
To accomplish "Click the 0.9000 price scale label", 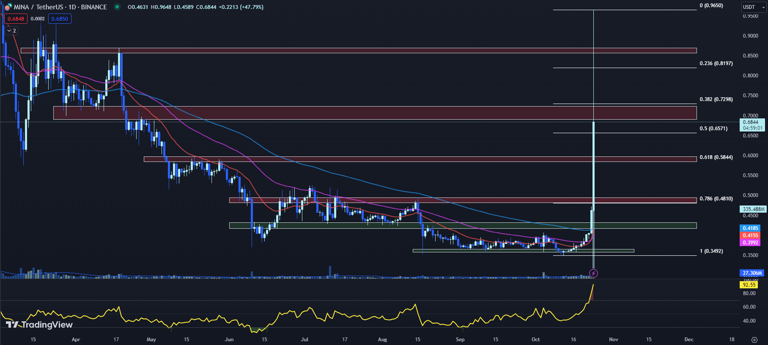I will point(751,36).
